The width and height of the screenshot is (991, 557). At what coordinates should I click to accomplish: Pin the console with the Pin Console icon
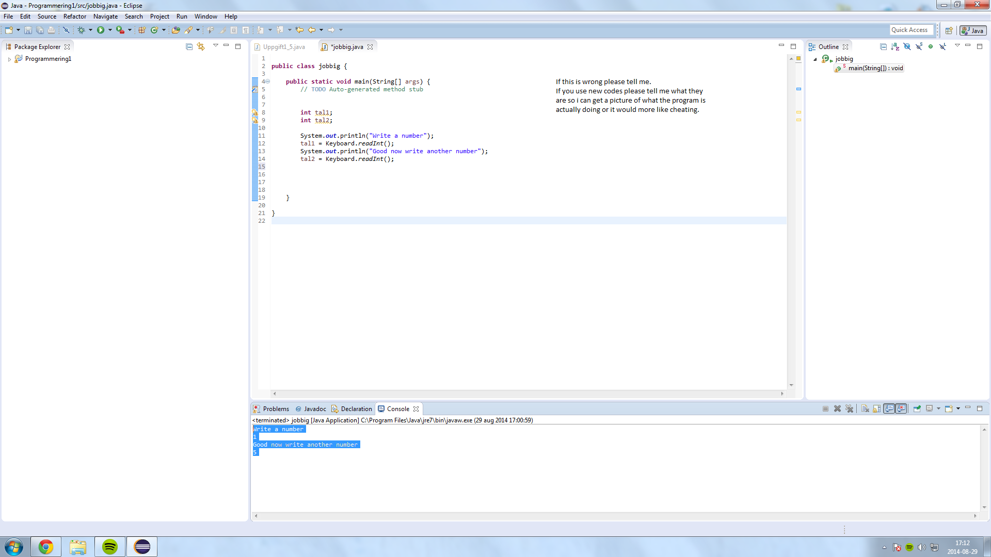point(917,408)
